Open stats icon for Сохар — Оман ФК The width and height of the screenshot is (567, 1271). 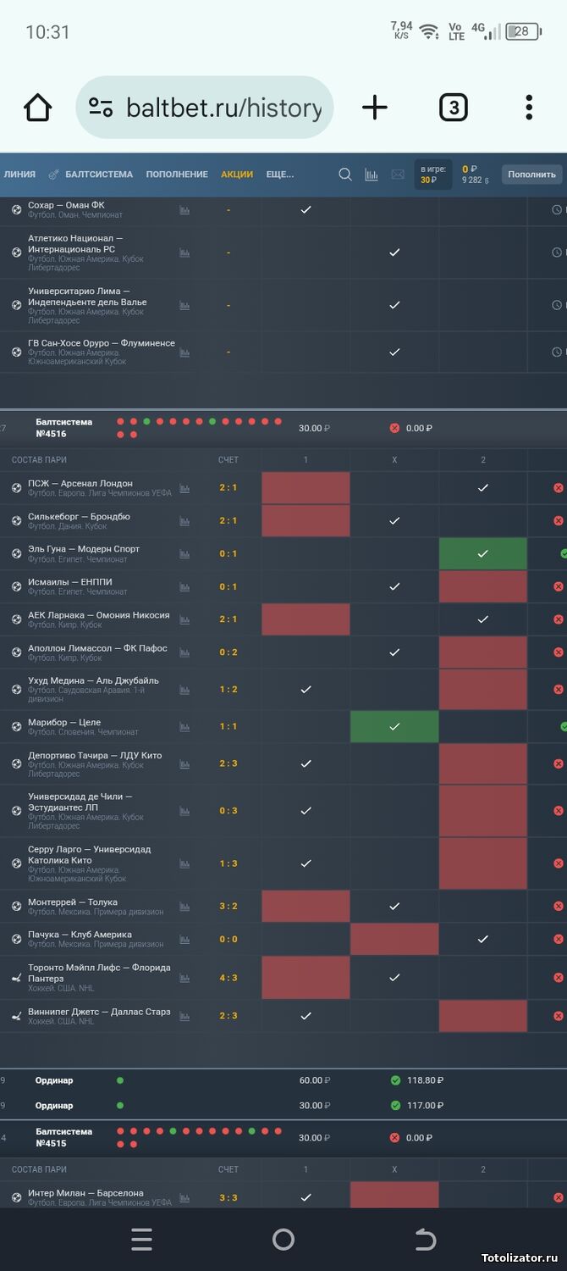click(x=184, y=209)
